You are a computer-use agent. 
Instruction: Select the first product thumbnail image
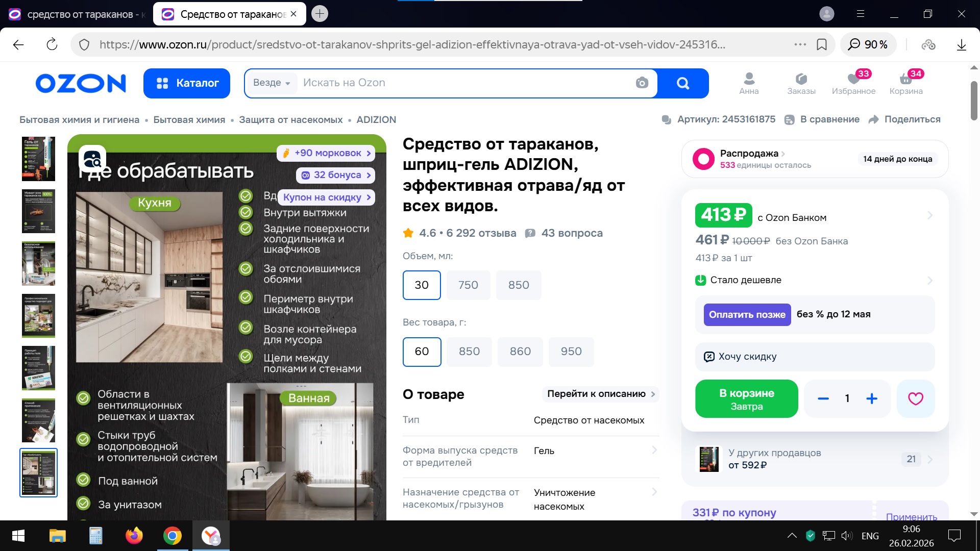coord(38,159)
